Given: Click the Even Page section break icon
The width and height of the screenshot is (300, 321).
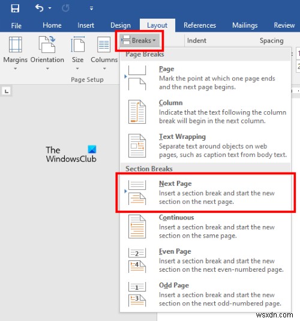Looking at the screenshot, I should pyautogui.click(x=137, y=260).
